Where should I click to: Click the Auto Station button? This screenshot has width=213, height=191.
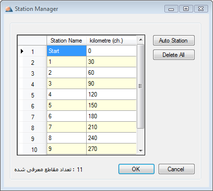[x=174, y=41]
